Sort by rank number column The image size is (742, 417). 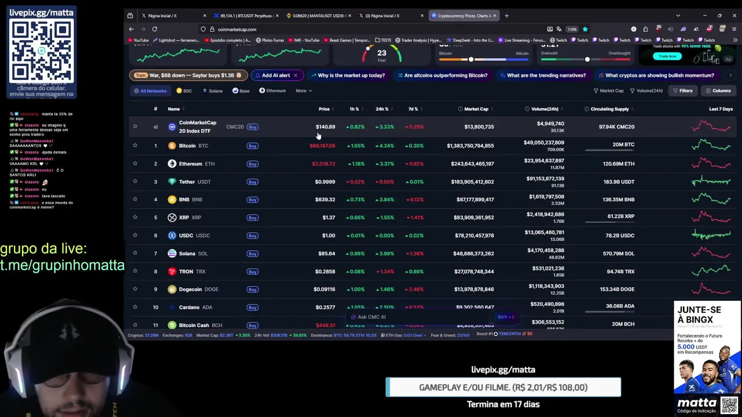pyautogui.click(x=155, y=109)
